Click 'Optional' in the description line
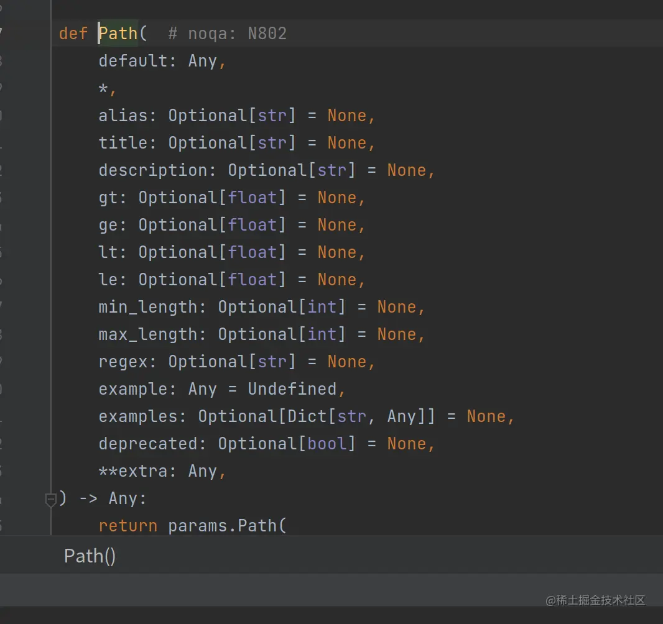 pos(267,170)
